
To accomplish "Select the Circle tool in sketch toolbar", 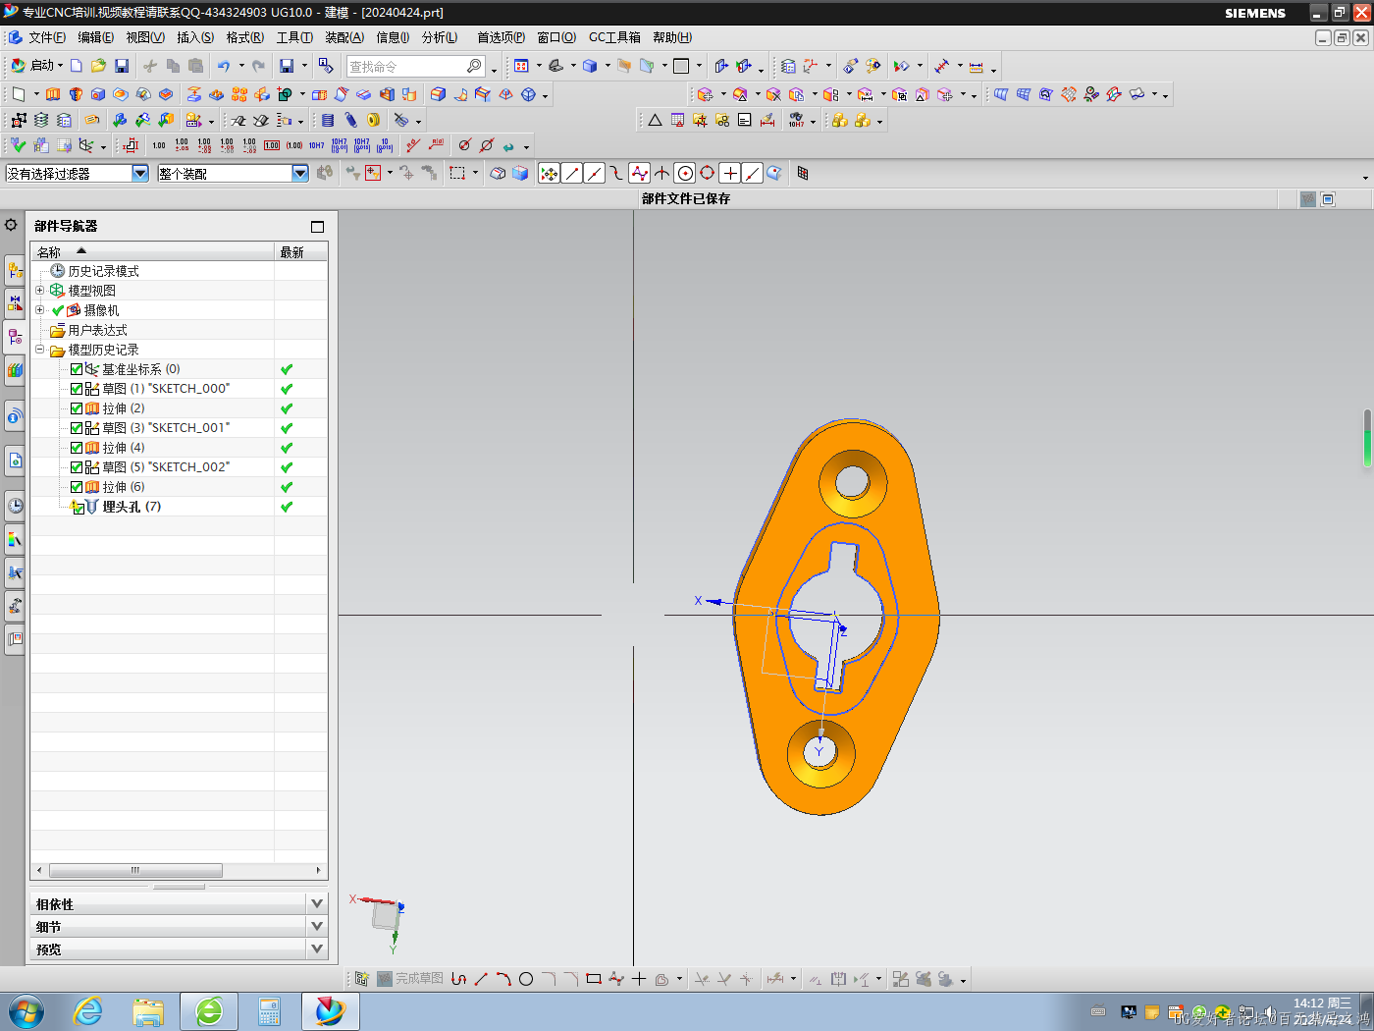I will click(x=526, y=979).
